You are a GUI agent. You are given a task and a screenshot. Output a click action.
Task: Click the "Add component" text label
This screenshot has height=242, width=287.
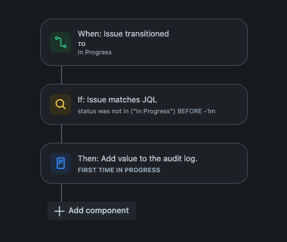pyautogui.click(x=99, y=211)
